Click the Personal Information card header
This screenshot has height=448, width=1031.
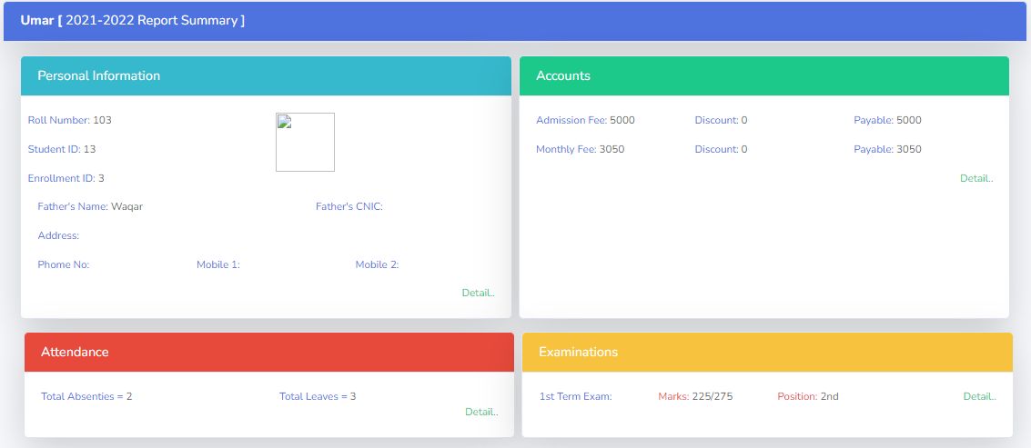(x=267, y=76)
